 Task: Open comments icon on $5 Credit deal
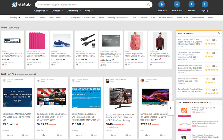pyautogui.click(x=23, y=135)
